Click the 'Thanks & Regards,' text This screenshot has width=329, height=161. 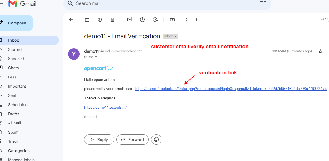(x=100, y=98)
